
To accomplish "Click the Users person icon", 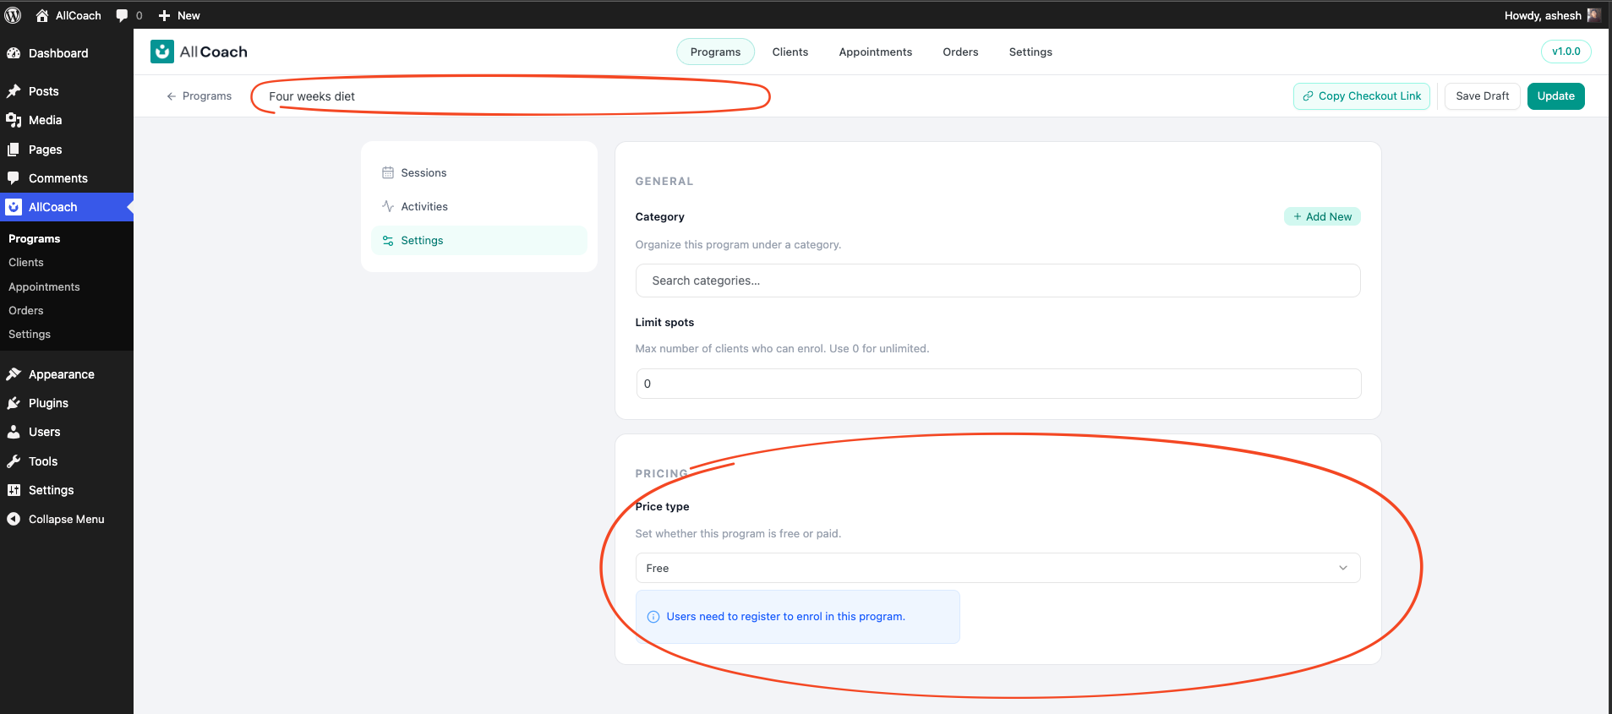I will pyautogui.click(x=14, y=432).
